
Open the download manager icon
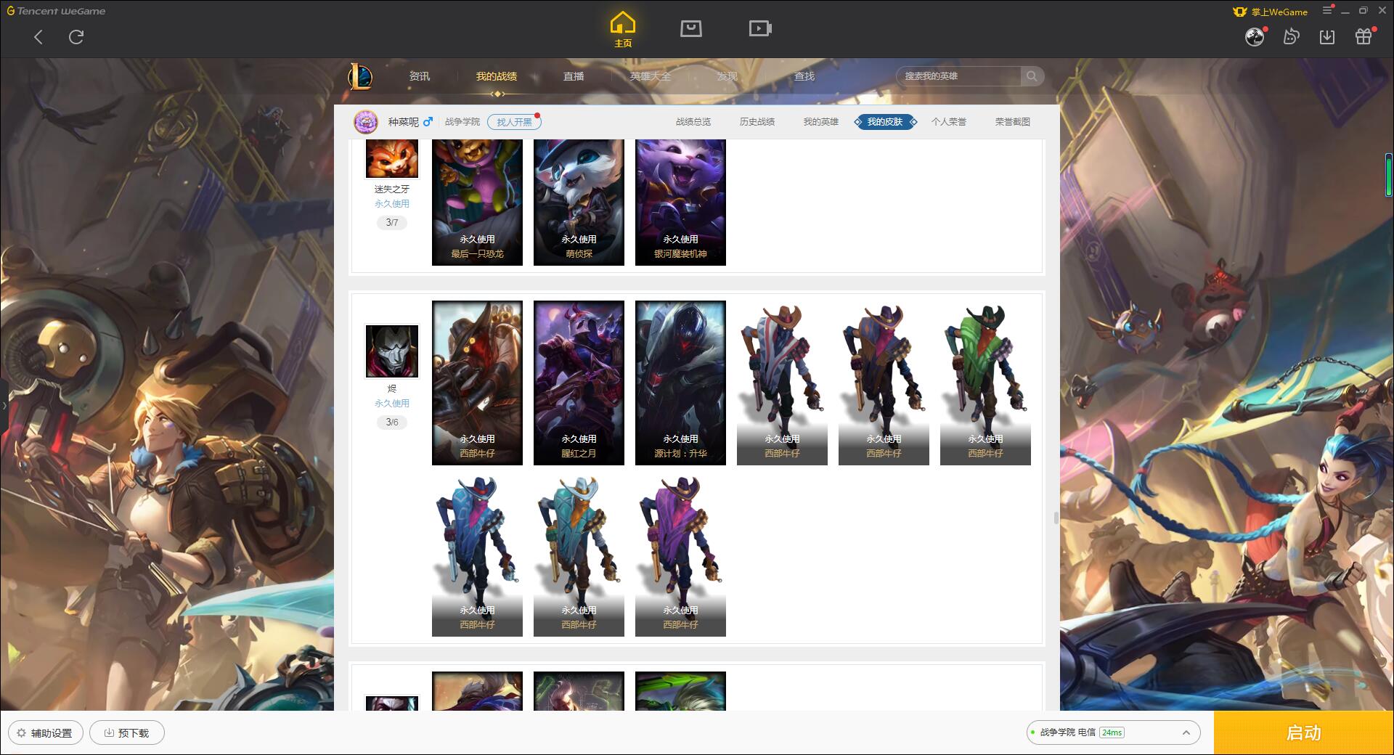pos(1327,37)
